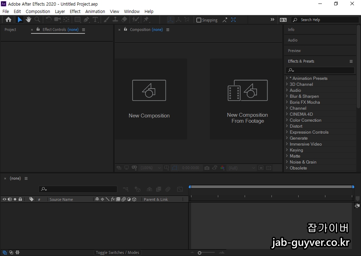Click the timeline layer search field
This screenshot has height=256, width=361.
[78, 189]
